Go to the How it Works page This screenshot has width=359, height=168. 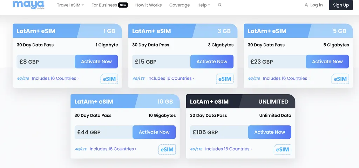click(148, 5)
